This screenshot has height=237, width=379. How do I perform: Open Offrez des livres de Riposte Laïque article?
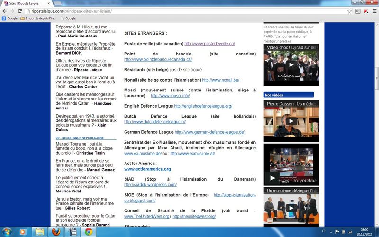84,65
